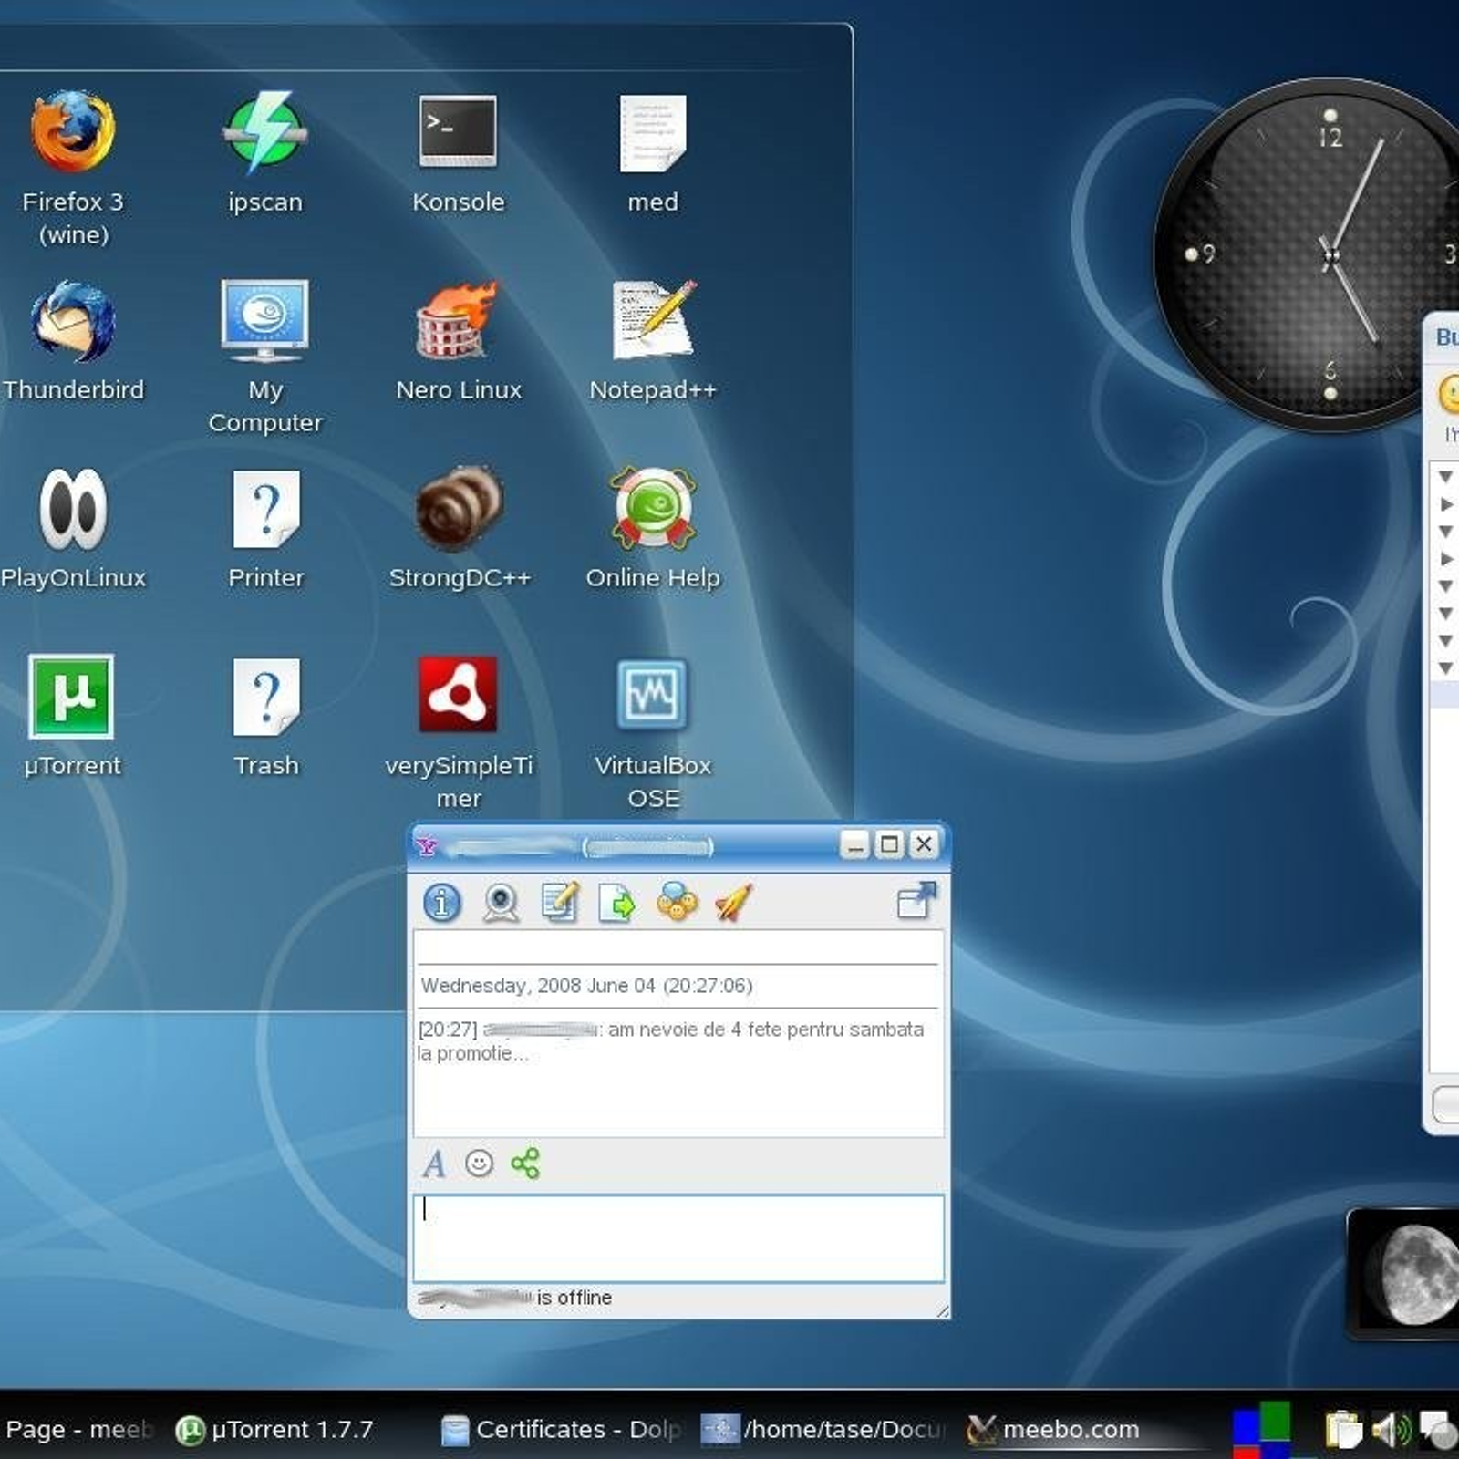Image resolution: width=1459 pixels, height=1459 pixels.
Task: Click the send file icon in chat
Action: click(617, 904)
